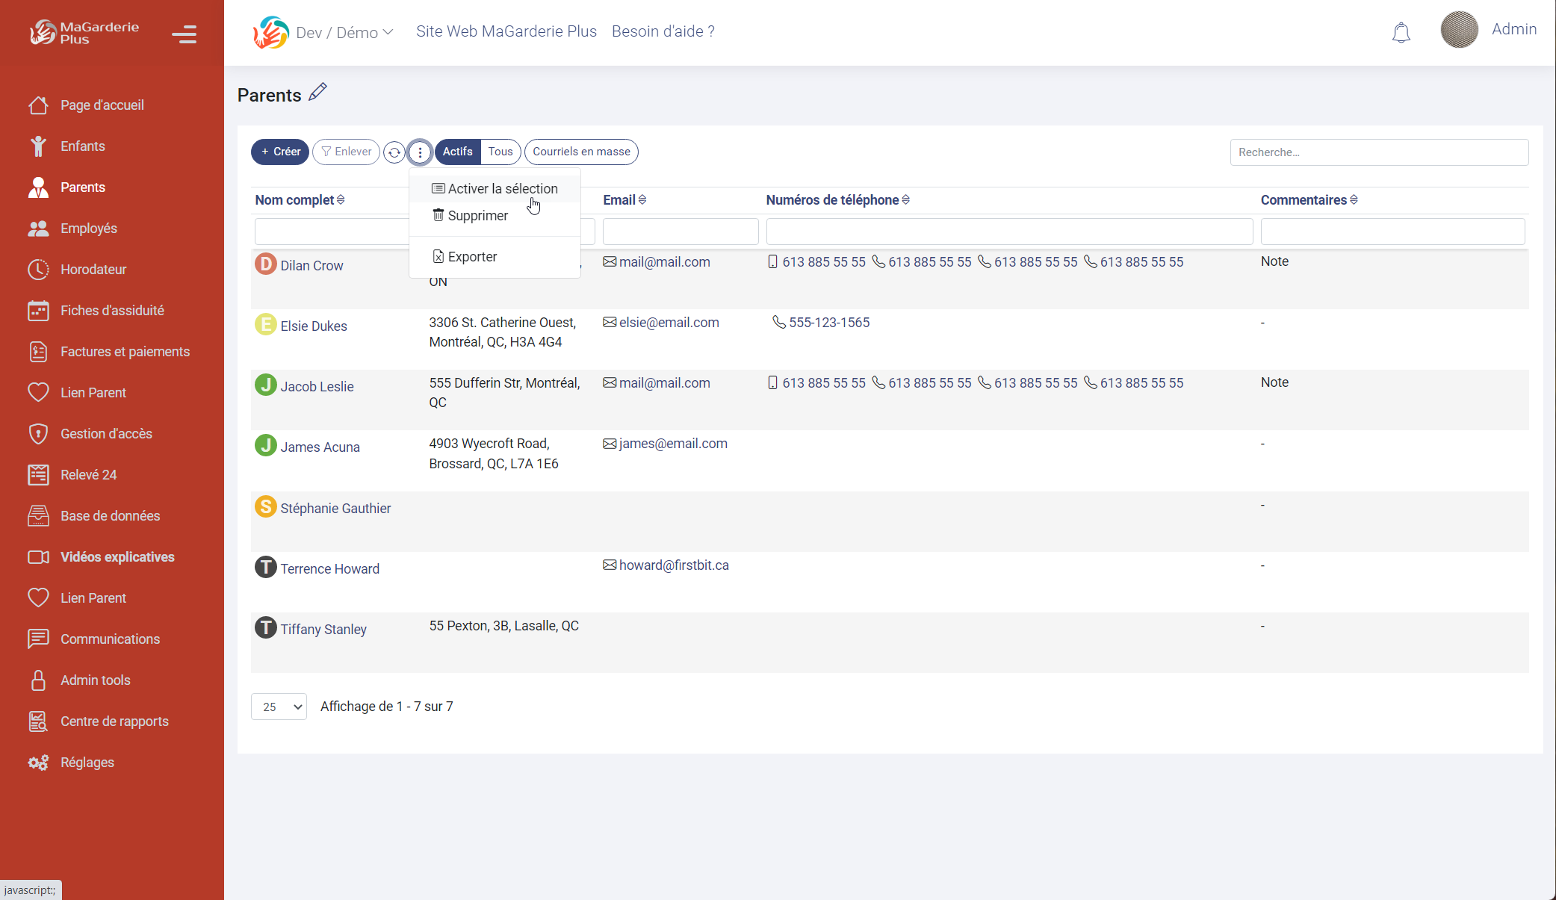Click the three-dots more options button
This screenshot has height=900, width=1556.
420,152
